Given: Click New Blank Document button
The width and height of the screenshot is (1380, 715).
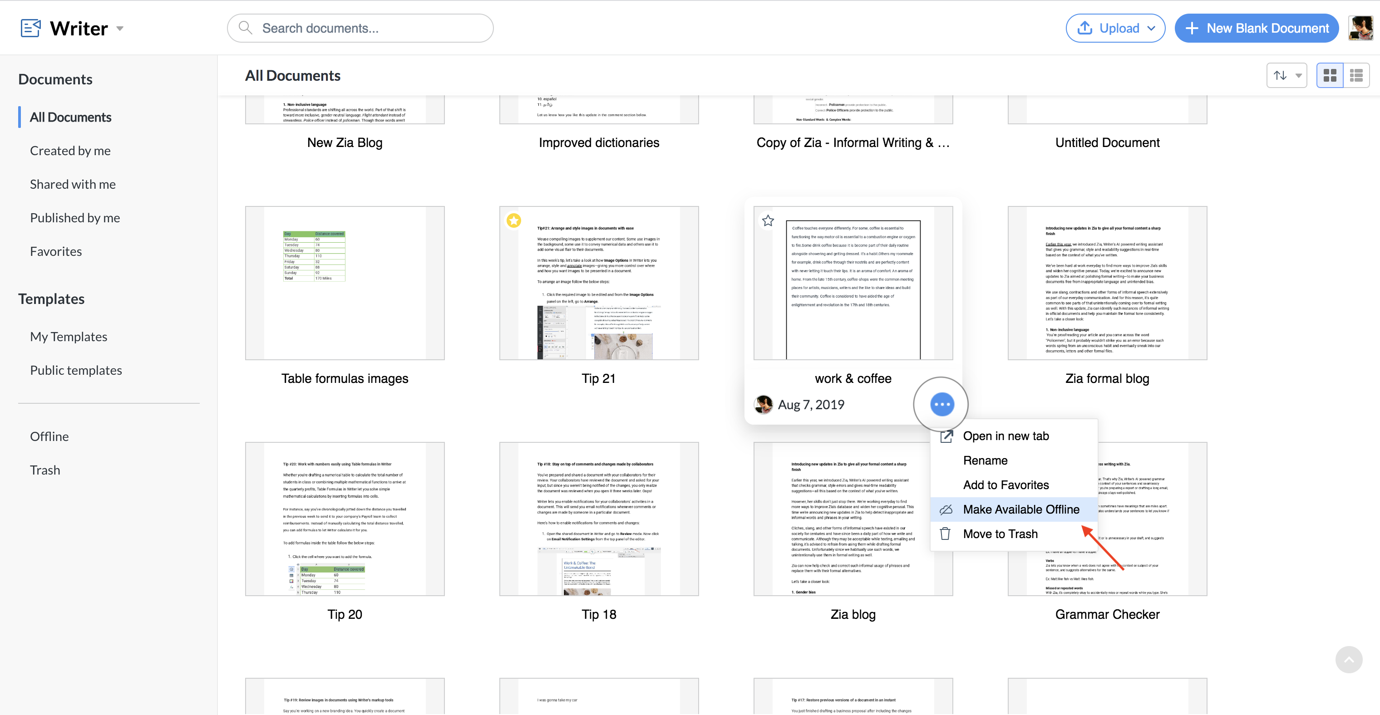Looking at the screenshot, I should [1256, 29].
